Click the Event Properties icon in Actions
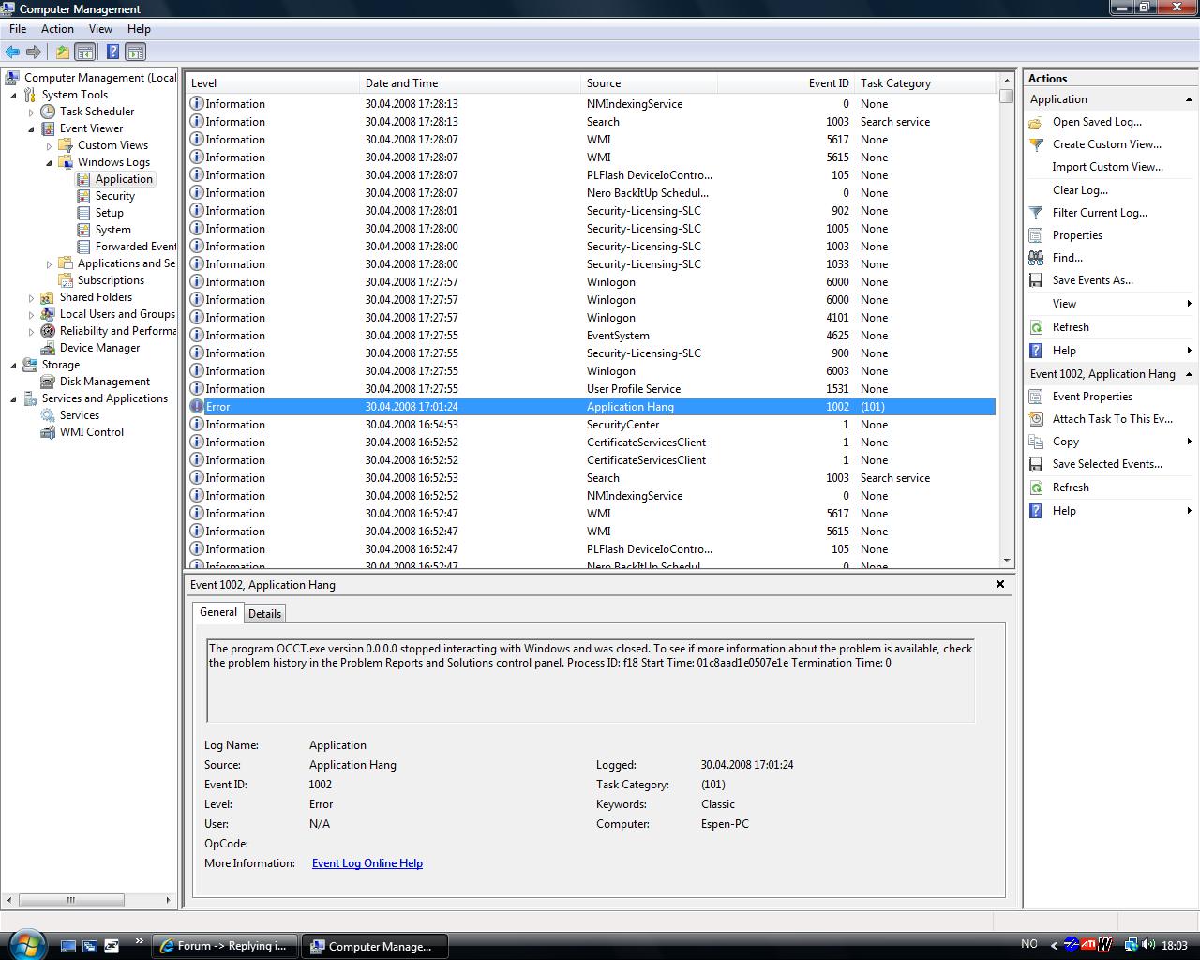 [x=1036, y=397]
